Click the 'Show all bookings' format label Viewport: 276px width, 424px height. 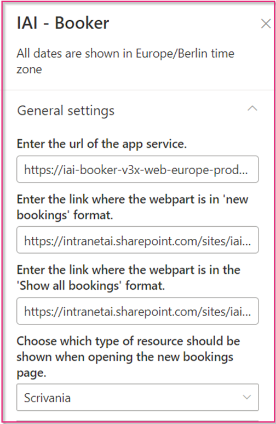point(128,278)
